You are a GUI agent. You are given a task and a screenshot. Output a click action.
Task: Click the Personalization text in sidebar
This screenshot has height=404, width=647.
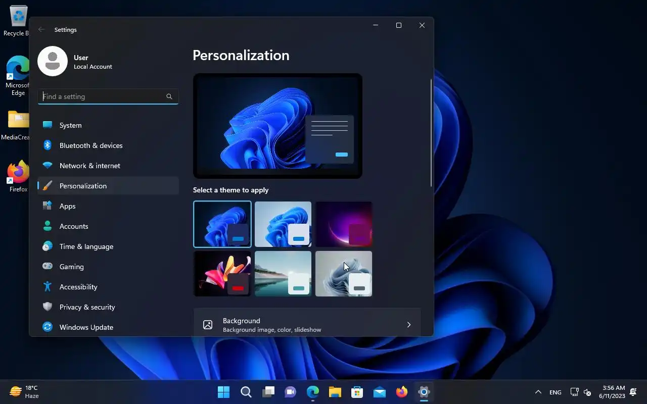[x=83, y=186]
